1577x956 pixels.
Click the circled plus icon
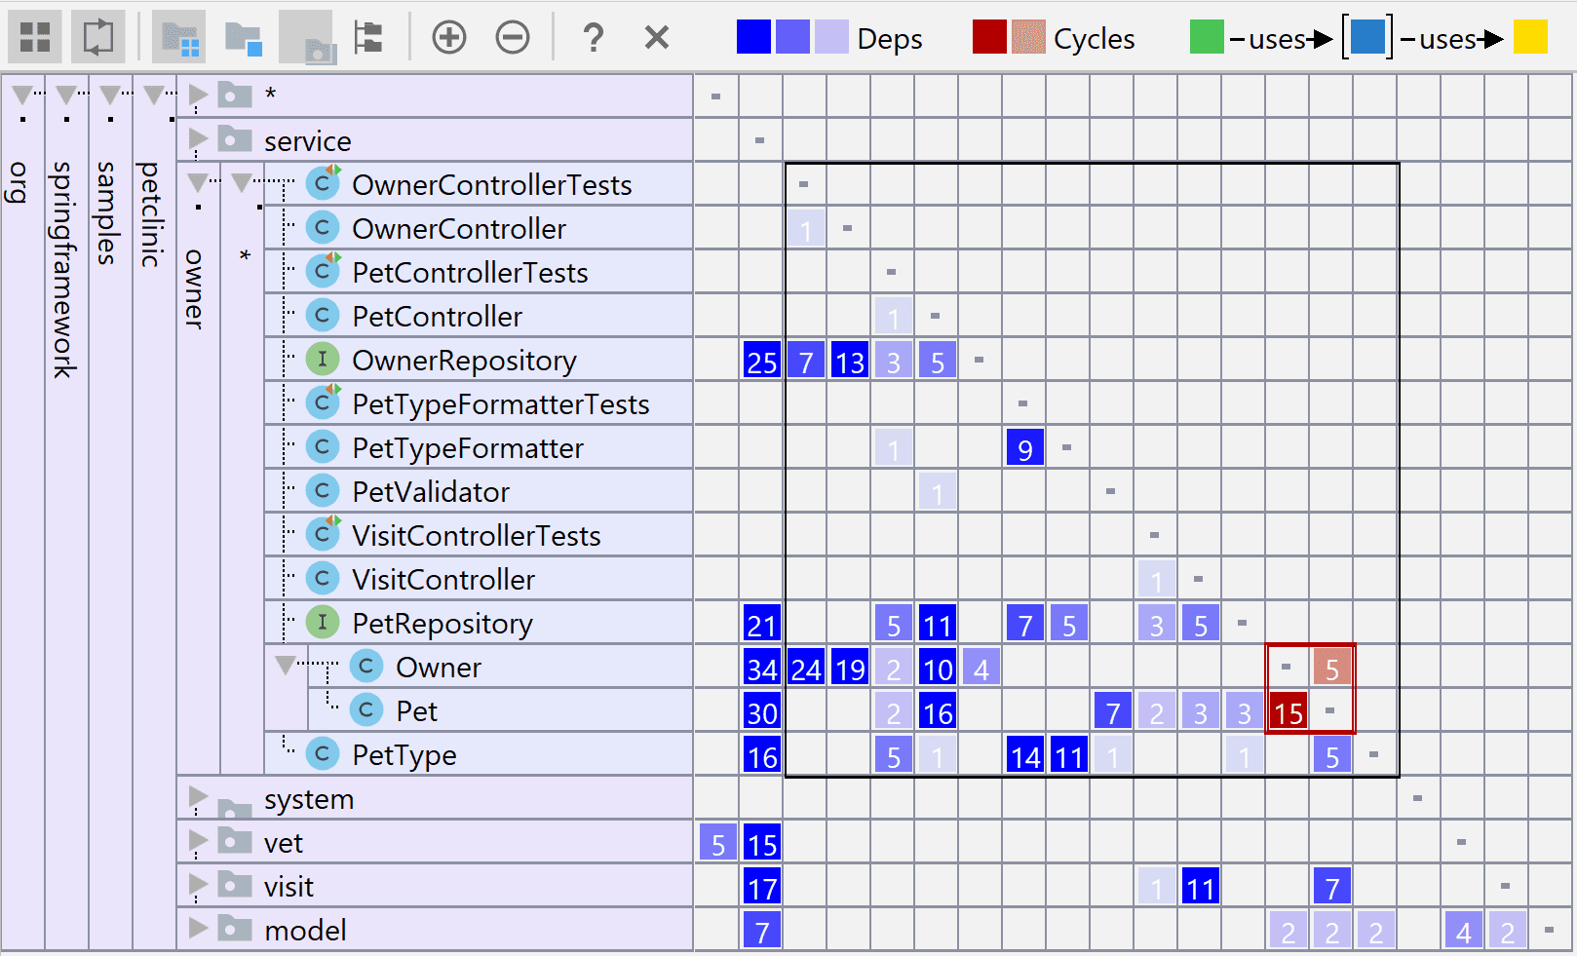pos(449,38)
